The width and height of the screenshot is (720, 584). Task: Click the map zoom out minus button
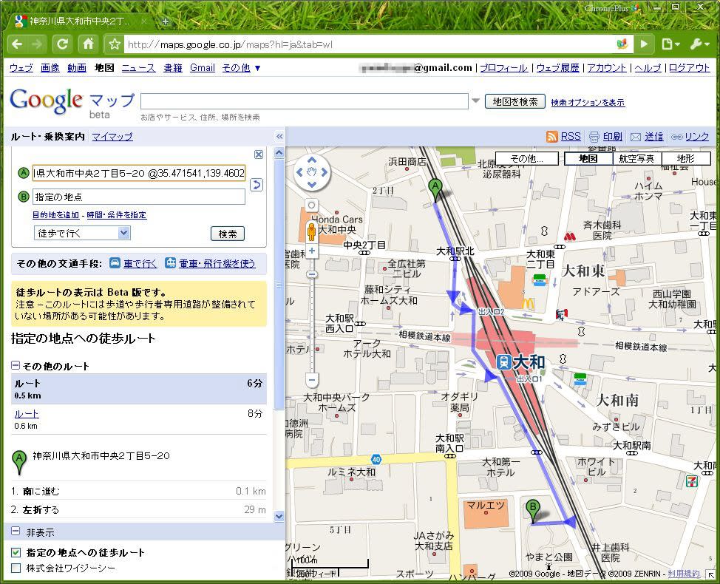click(312, 380)
